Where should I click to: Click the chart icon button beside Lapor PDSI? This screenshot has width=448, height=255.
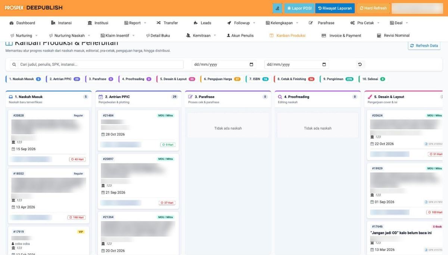click(277, 8)
